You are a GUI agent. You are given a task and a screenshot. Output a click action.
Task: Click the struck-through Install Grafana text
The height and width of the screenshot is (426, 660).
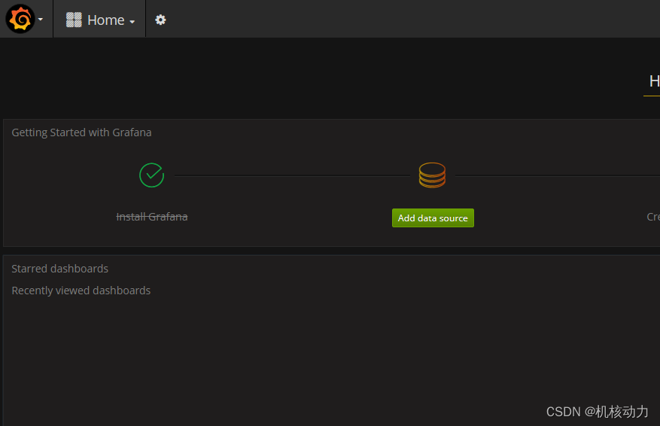152,217
